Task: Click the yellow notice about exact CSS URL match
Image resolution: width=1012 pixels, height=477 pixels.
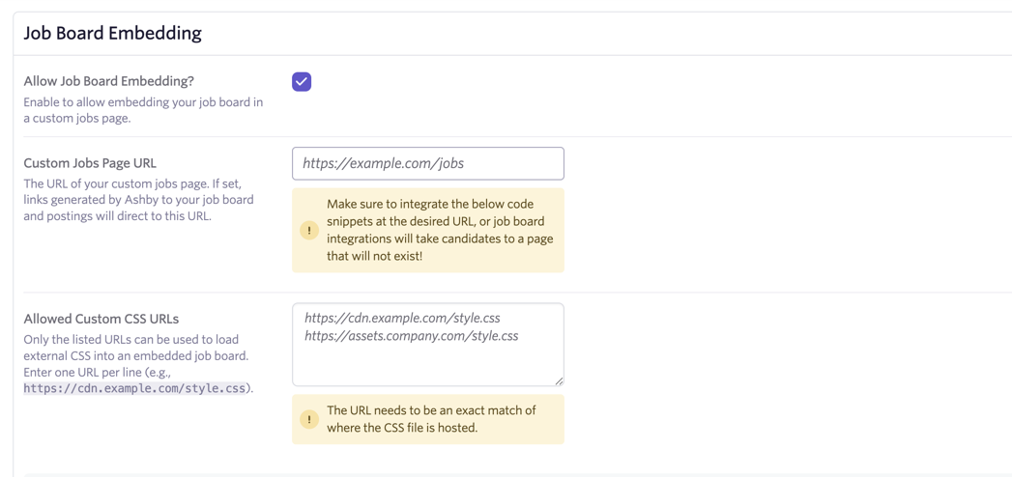Action: pos(428,420)
